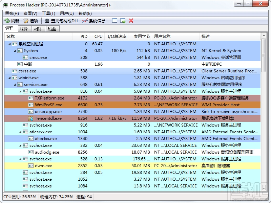Viewport: 271px width, 203px height.
Task: Click the 7.16 kB/s I/O value
Action: click(x=117, y=118)
